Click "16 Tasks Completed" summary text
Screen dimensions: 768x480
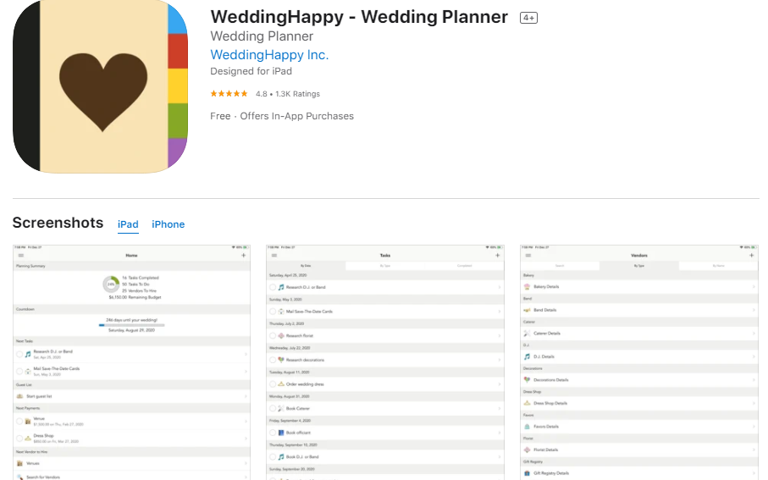140,278
